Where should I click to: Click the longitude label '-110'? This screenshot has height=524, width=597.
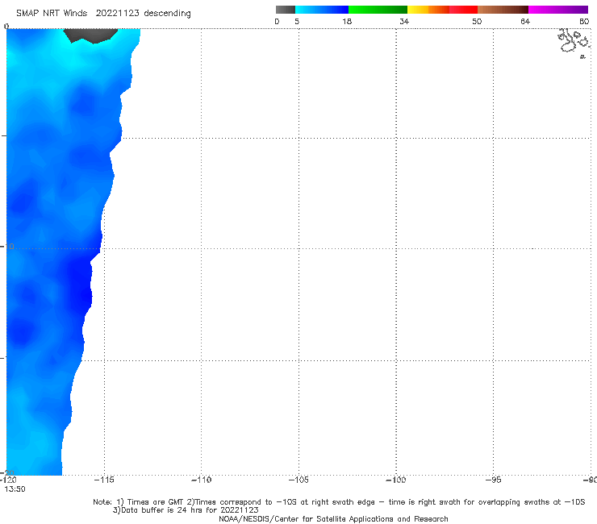point(201,480)
